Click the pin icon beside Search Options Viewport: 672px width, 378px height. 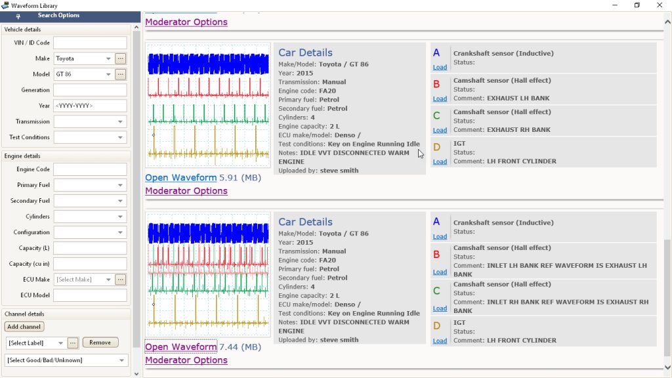pyautogui.click(x=18, y=16)
